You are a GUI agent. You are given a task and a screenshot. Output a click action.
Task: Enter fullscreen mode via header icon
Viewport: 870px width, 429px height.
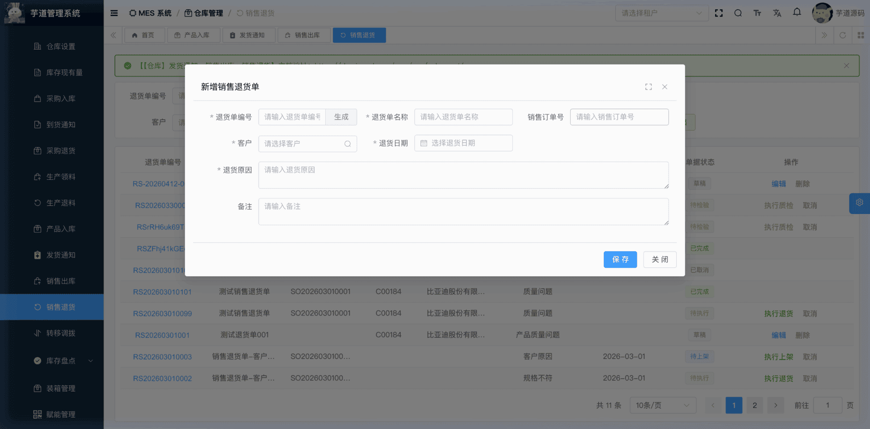719,13
